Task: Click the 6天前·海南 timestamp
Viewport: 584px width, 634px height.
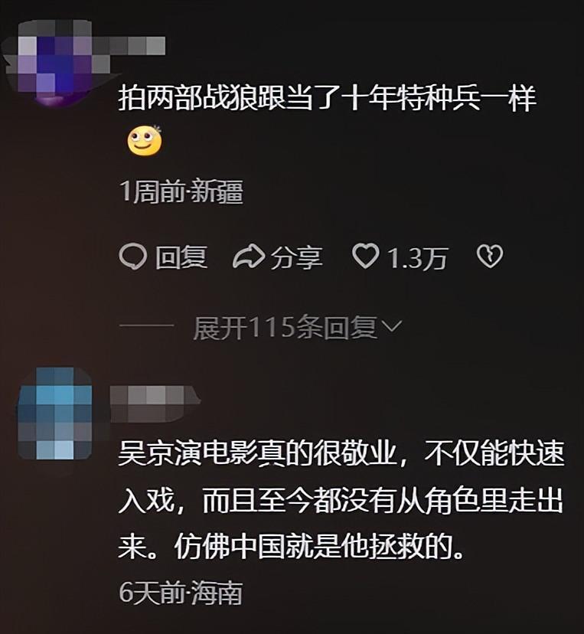Action: (181, 593)
